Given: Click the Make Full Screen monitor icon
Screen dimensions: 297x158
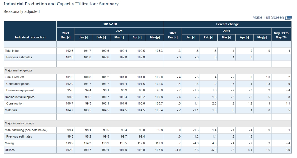Looking at the screenshot, I should (x=288, y=18).
